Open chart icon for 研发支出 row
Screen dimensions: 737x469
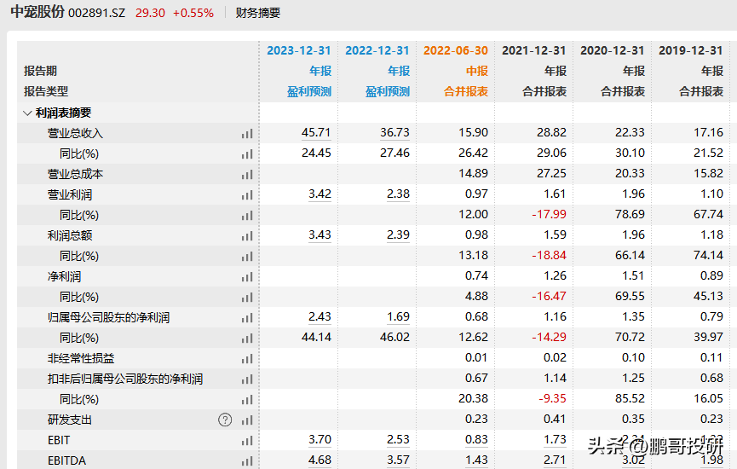pyautogui.click(x=247, y=420)
